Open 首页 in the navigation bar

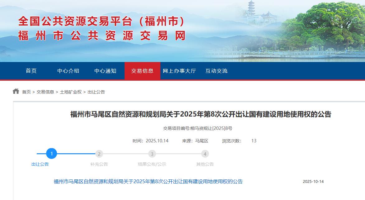31,71
